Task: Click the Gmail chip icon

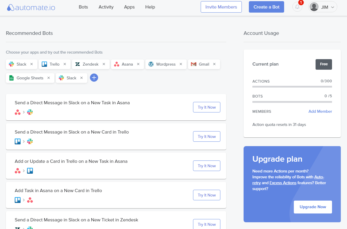Action: [194, 64]
